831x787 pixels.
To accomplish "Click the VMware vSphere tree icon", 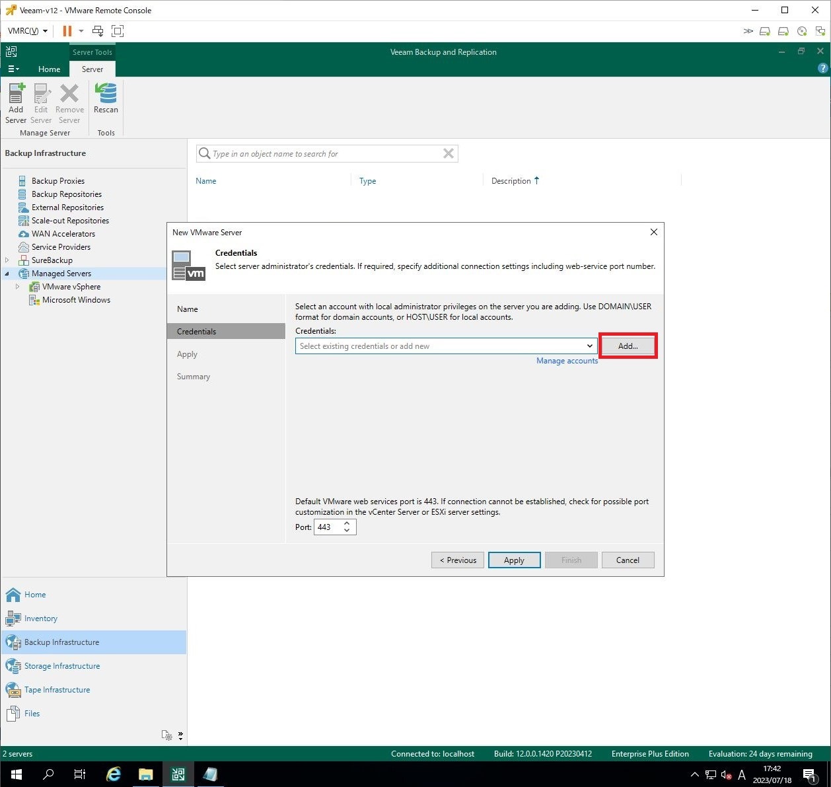I will click(34, 287).
